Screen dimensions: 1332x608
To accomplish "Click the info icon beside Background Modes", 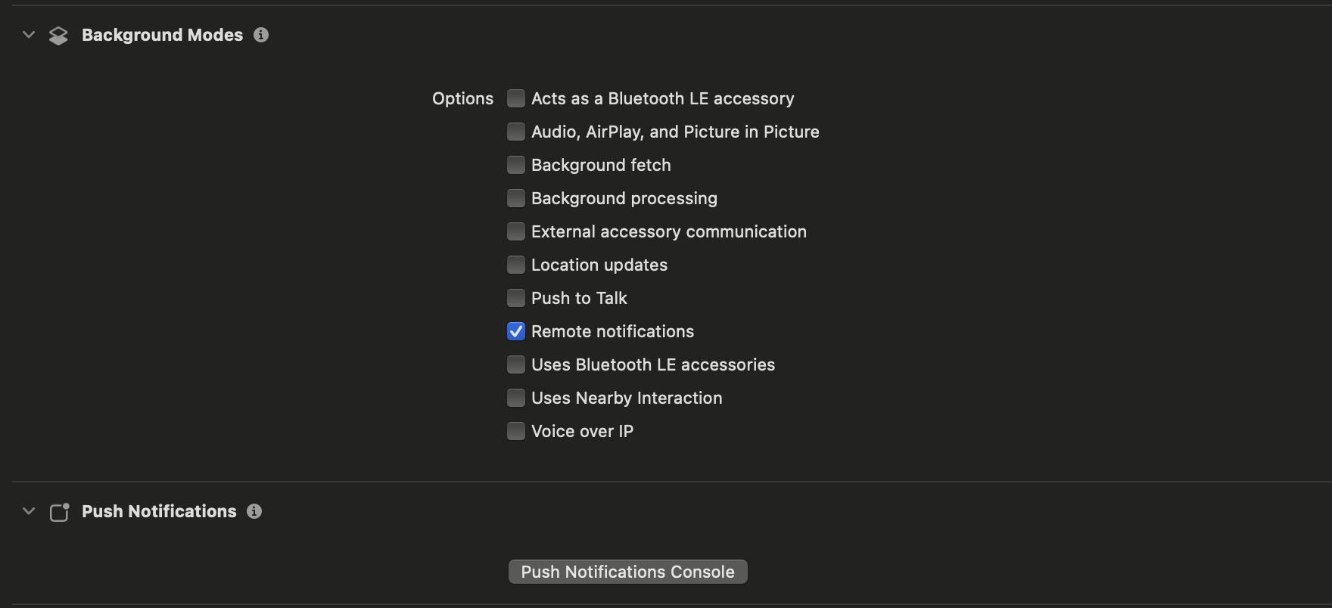I will coord(261,35).
